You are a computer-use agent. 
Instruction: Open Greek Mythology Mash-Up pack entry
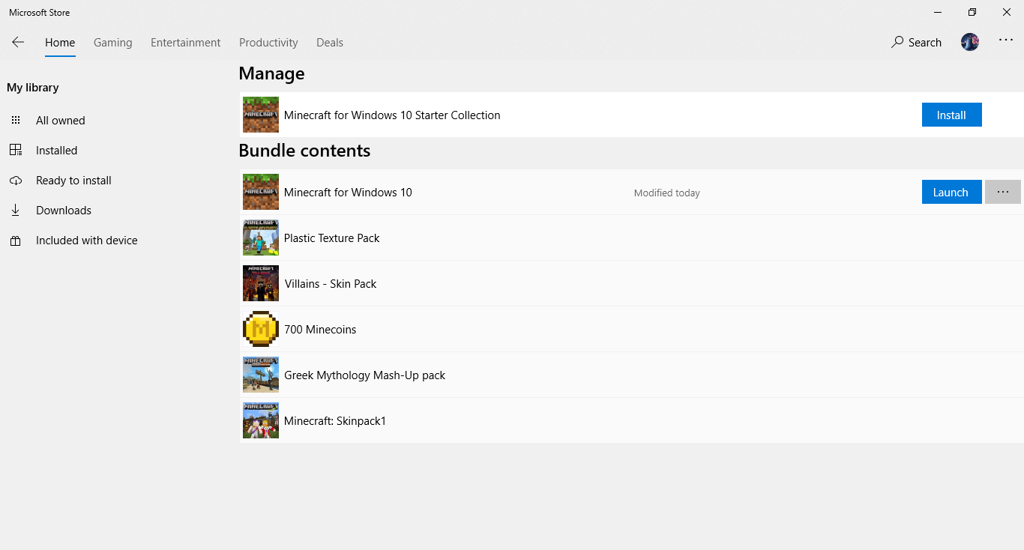[x=632, y=375]
